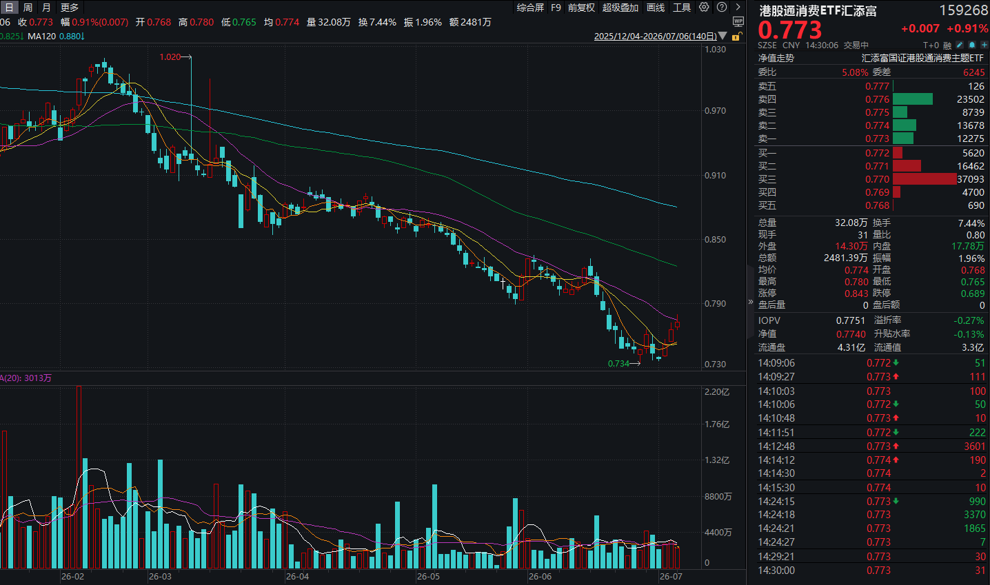The image size is (990, 585).
Task: Open 净值走势 net value trend link
Action: point(776,58)
